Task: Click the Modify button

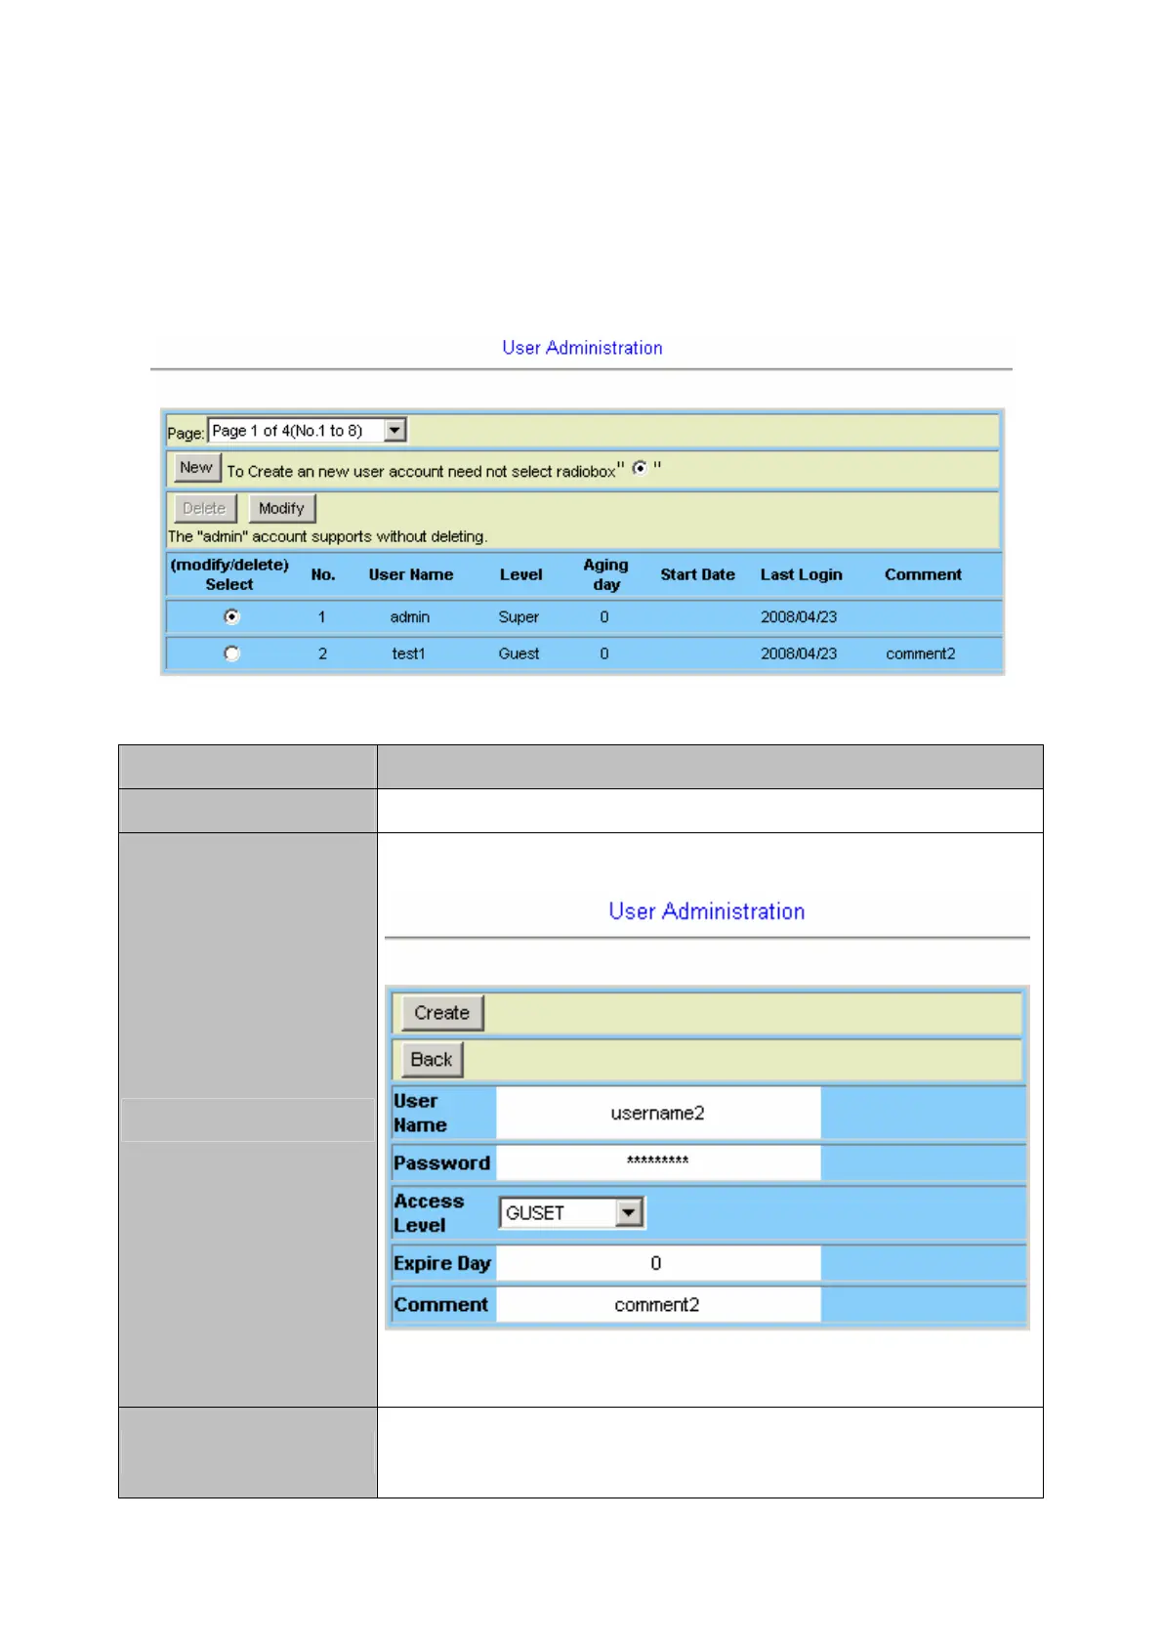Action: [281, 509]
